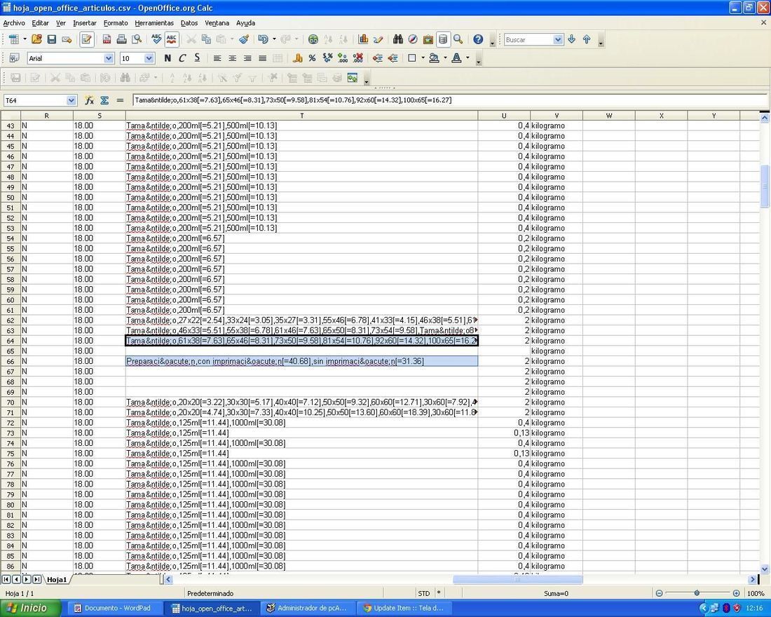
Task: Toggle Bold (N) formatting
Action: tap(168, 58)
